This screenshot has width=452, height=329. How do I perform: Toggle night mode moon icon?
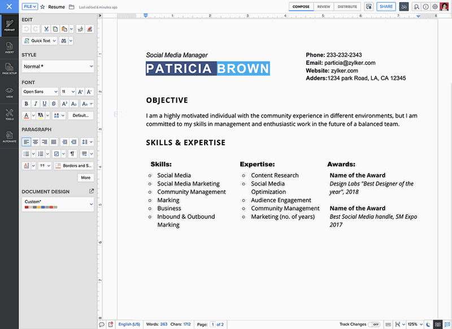(x=428, y=324)
